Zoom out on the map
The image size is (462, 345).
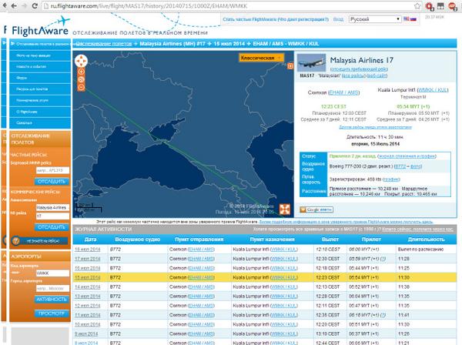tap(81, 87)
